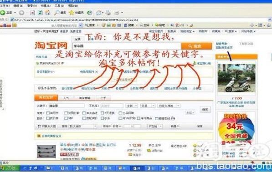Check the 秒杀 option
This screenshot has width=272, height=172.
point(103,118)
